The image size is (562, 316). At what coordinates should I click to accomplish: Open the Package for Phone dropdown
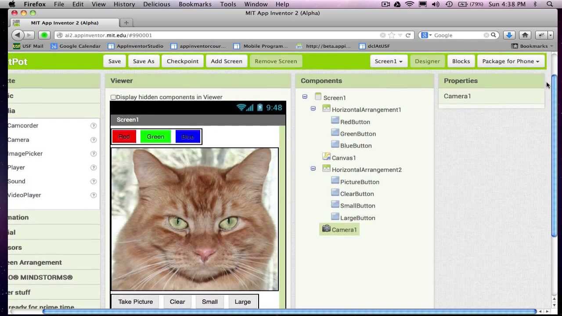511,61
